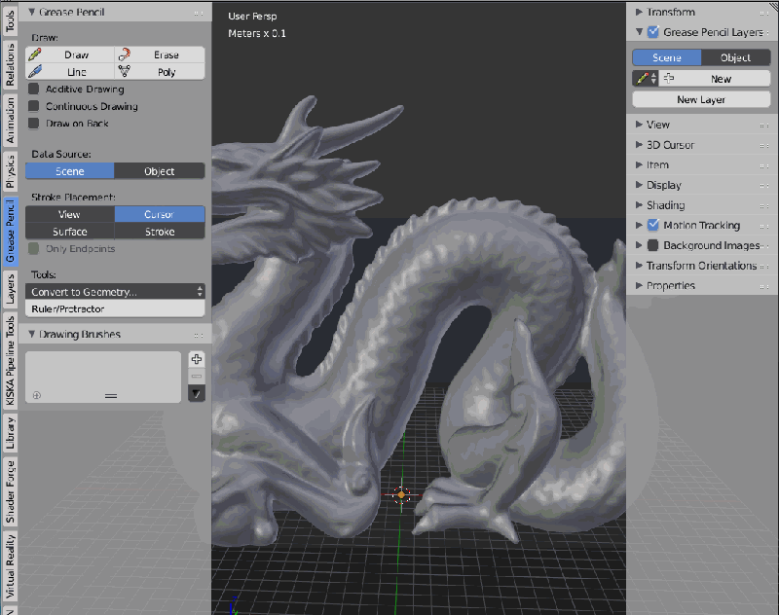
Task: Select the Erase grease pencil tool
Action: tap(162, 54)
